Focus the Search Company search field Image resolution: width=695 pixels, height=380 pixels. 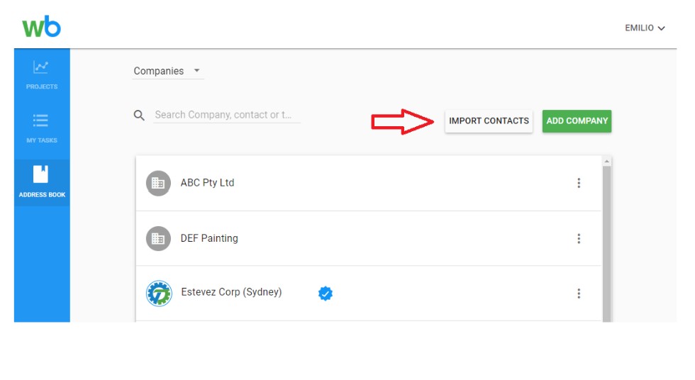(226, 115)
